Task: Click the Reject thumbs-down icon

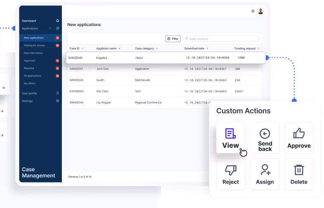Action: (231, 170)
